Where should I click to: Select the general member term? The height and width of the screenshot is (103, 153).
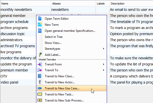[x=13, y=16]
